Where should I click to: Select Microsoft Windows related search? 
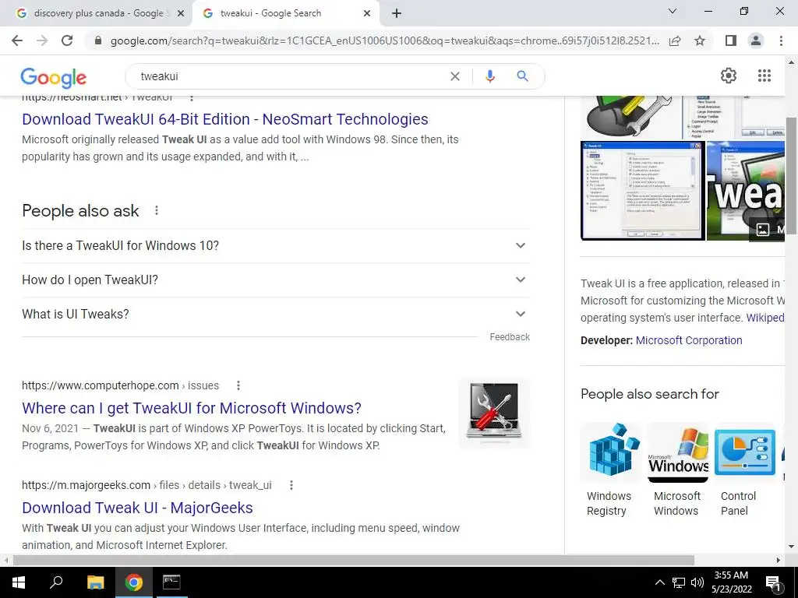point(677,470)
